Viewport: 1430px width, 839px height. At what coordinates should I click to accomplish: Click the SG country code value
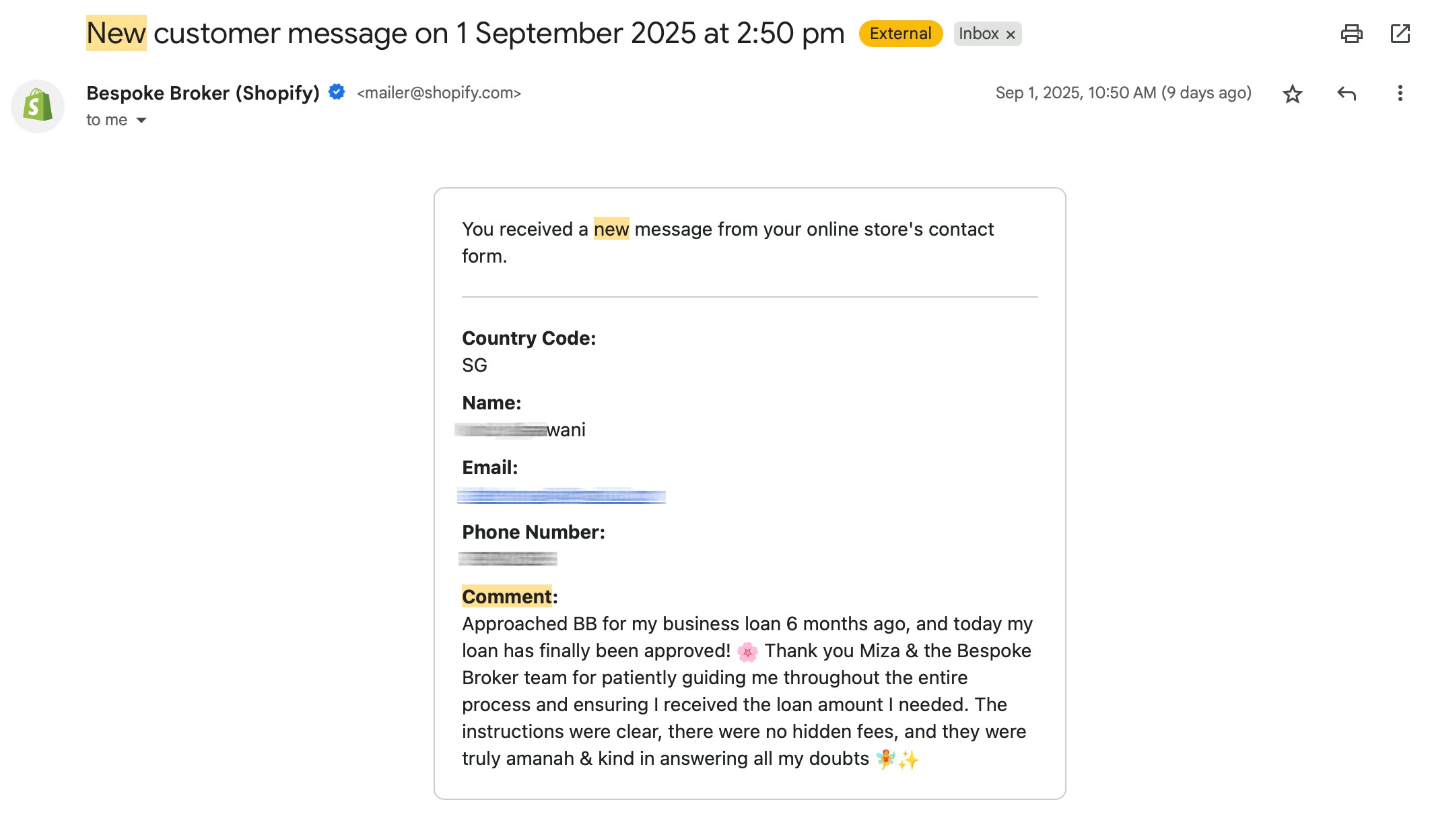click(474, 365)
